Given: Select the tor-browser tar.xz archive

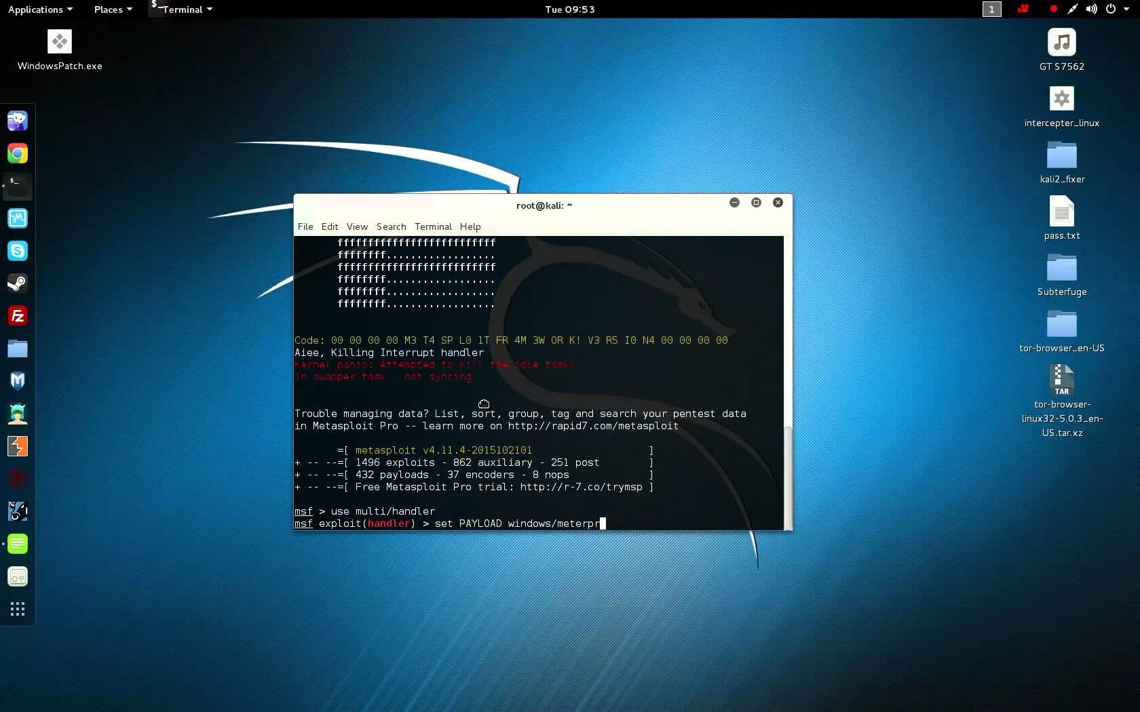Looking at the screenshot, I should [x=1062, y=401].
